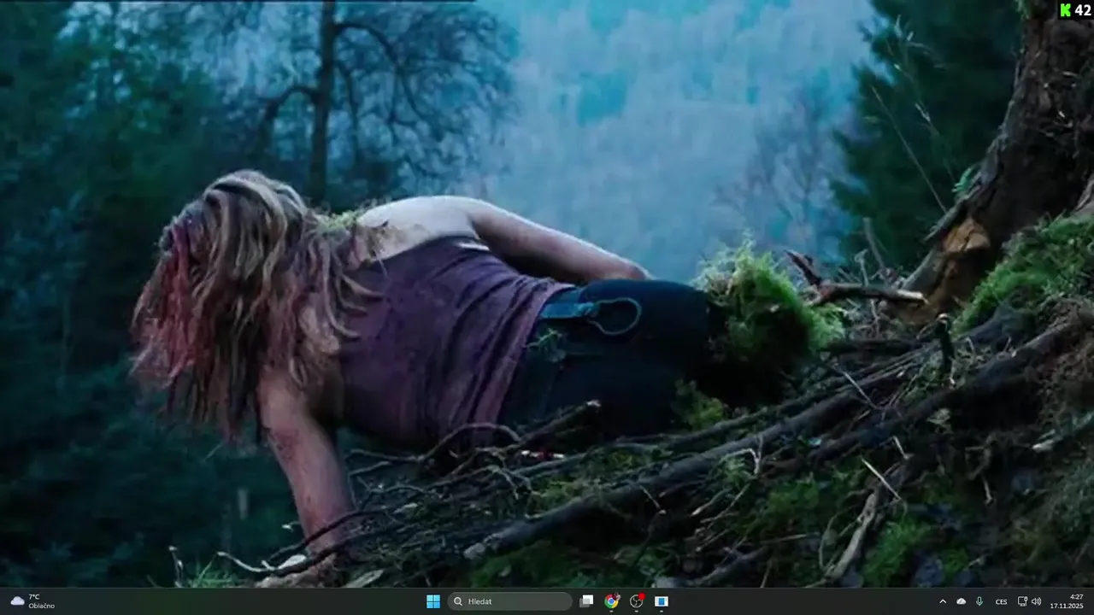Open Google Chrome from the taskbar
Viewport: 1094px width, 615px height.
tap(611, 601)
